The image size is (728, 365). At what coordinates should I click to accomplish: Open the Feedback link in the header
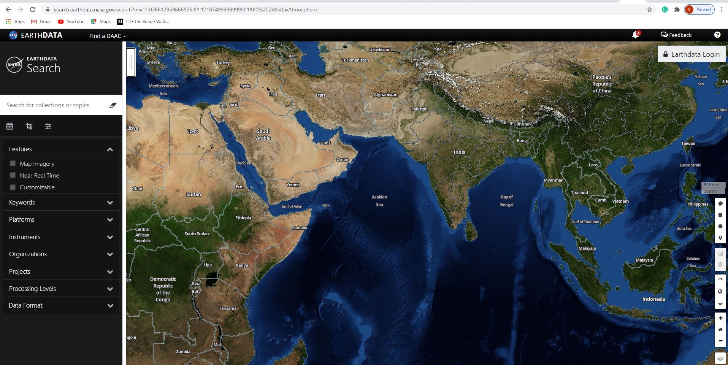point(676,35)
